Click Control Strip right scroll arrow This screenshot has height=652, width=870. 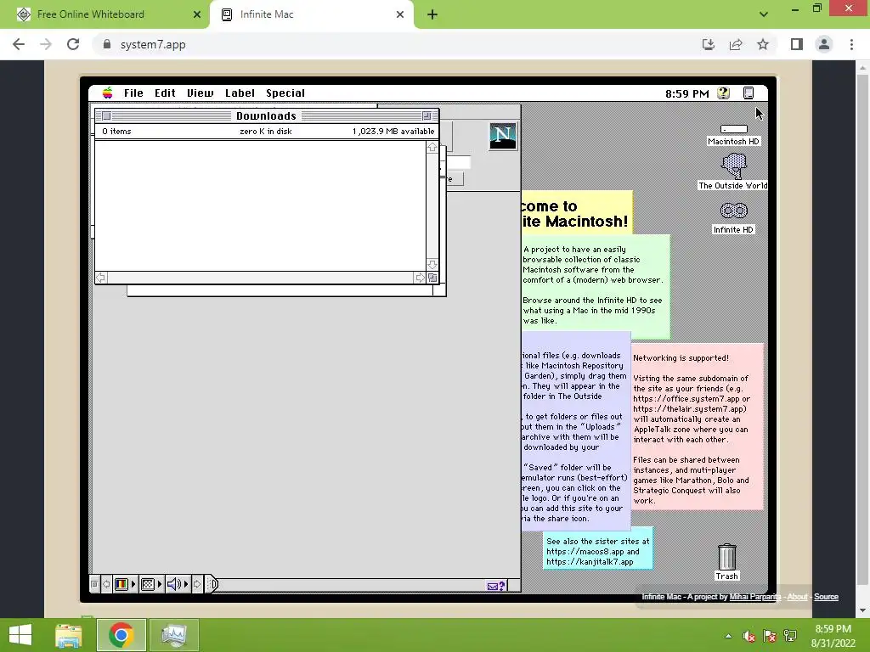[197, 584]
